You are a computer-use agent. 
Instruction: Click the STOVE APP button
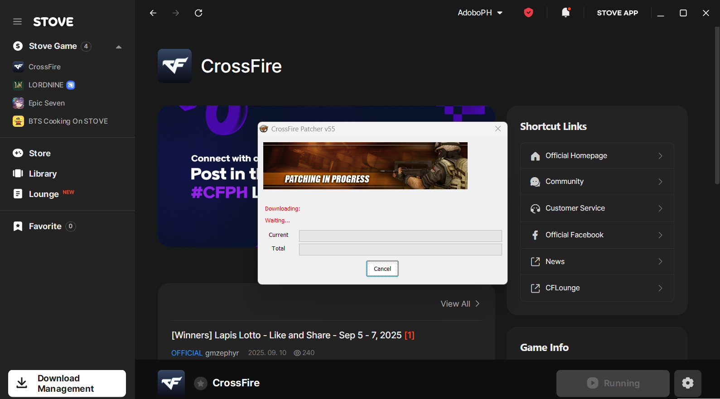(x=617, y=13)
